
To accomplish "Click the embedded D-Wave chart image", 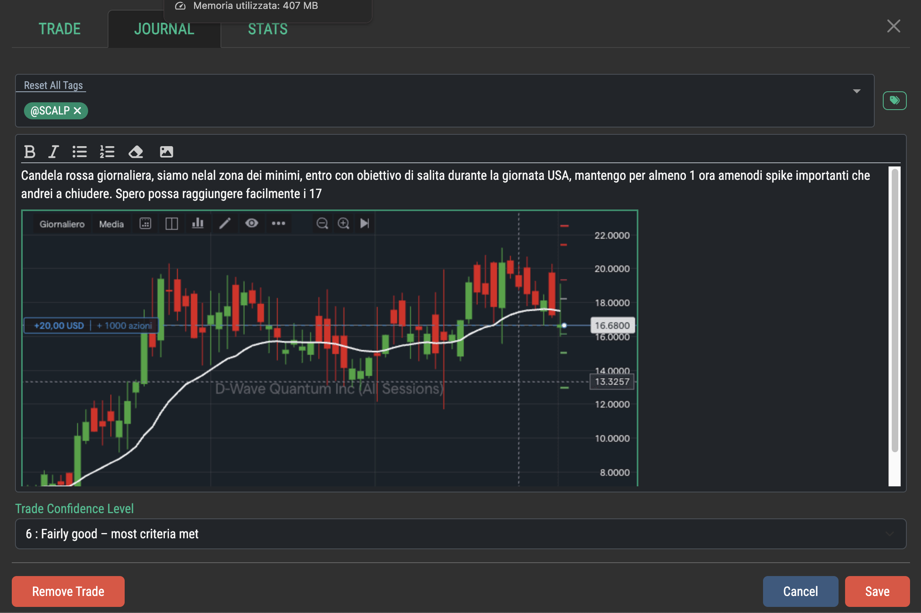I will pos(329,348).
